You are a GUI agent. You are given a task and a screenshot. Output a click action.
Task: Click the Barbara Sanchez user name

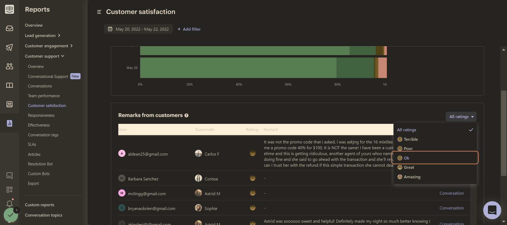(x=143, y=179)
